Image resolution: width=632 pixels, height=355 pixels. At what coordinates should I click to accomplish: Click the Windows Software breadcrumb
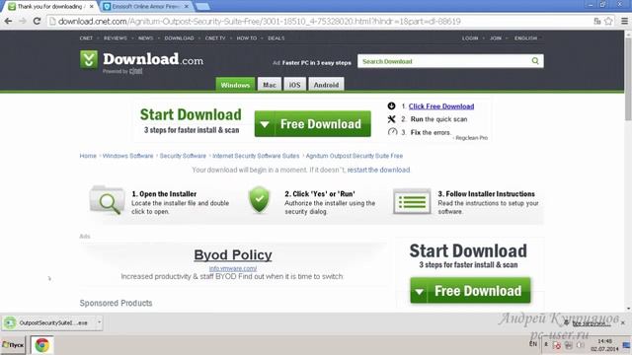coord(127,156)
